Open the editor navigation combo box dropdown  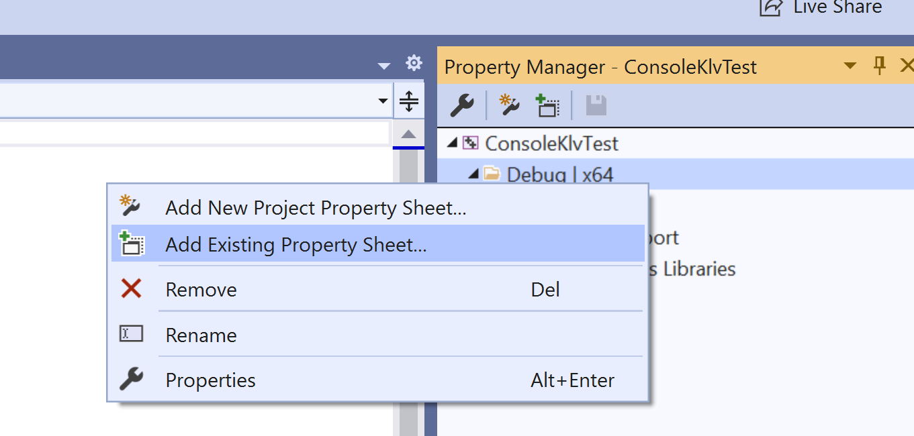(383, 99)
